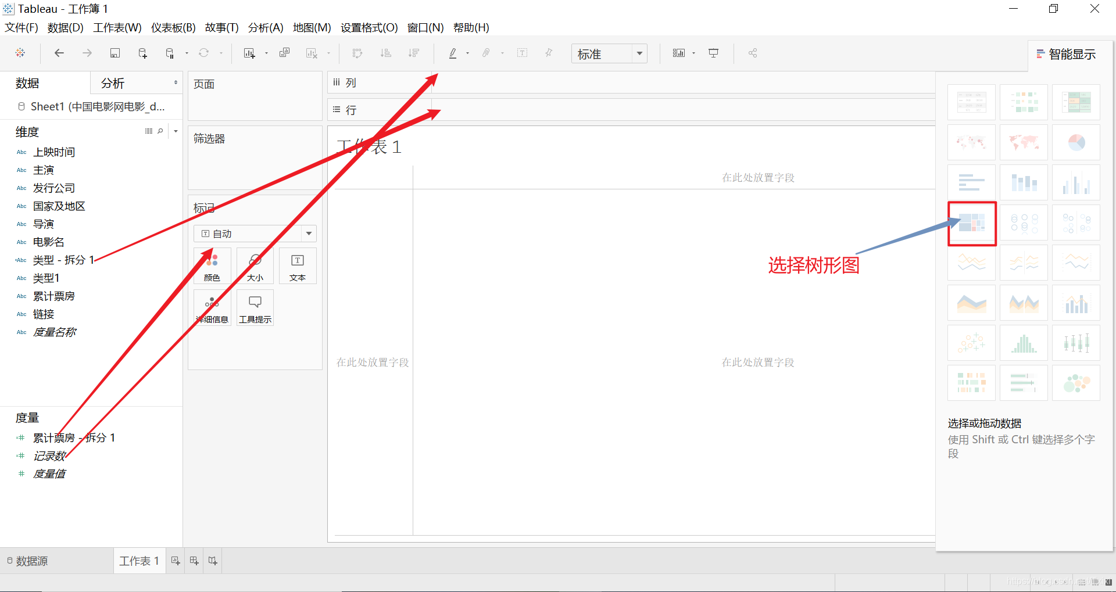The height and width of the screenshot is (592, 1116).
Task: Select the text table thumbnail in Show Me
Action: 971,102
